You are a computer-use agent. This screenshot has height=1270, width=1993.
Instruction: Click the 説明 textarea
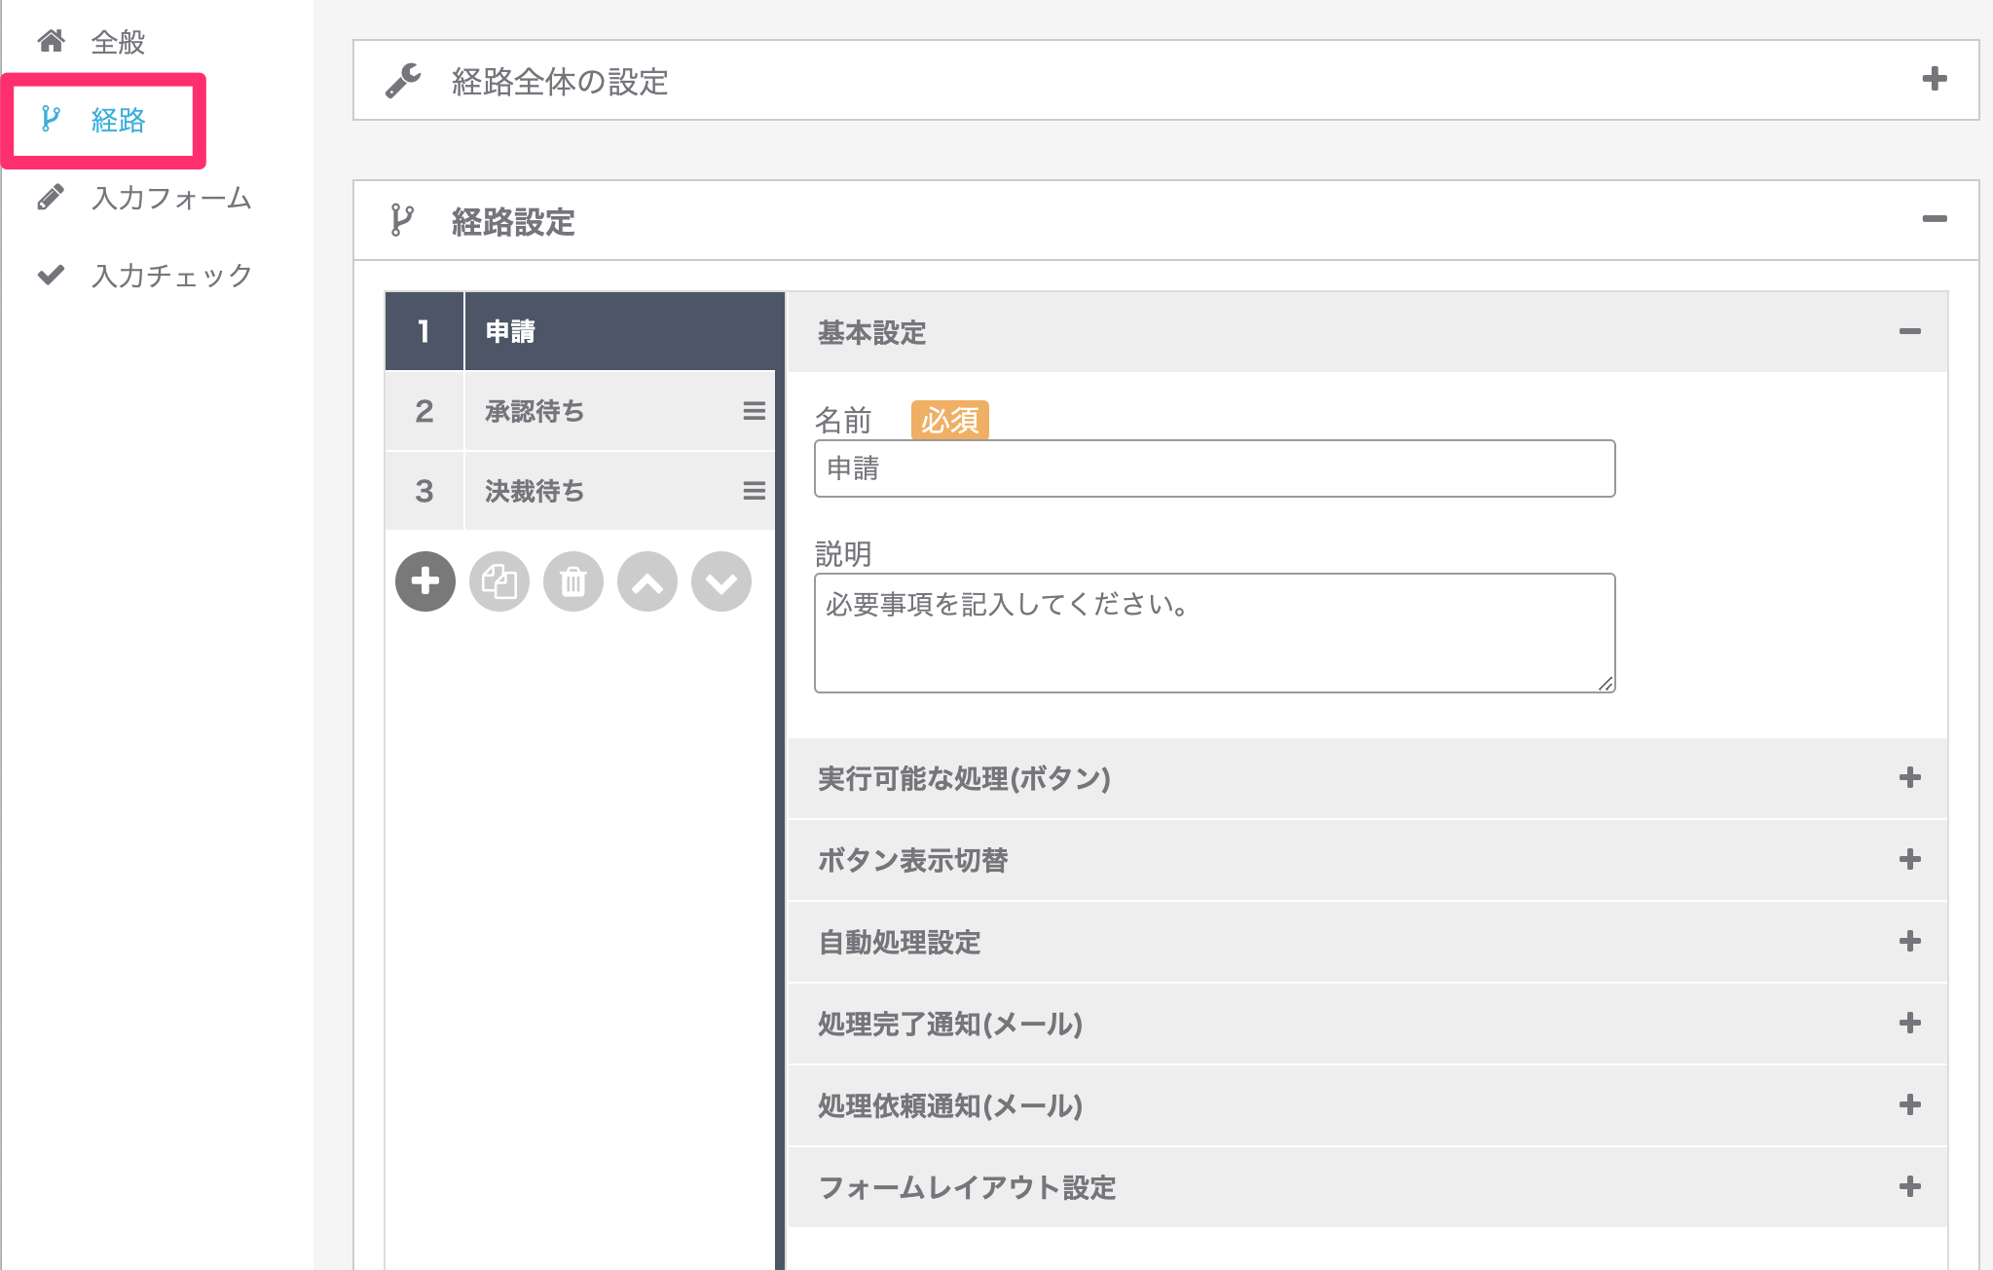coord(1215,633)
